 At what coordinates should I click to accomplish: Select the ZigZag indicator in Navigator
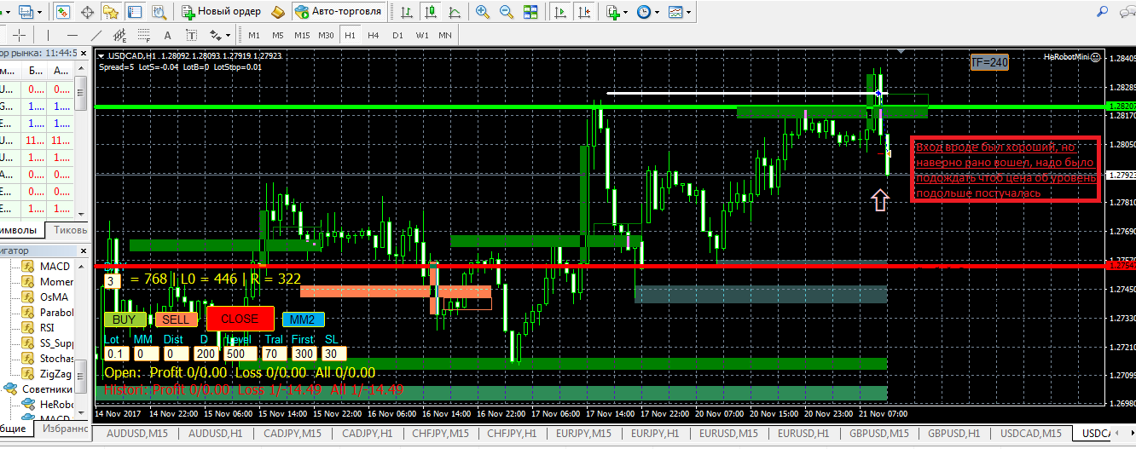48,374
